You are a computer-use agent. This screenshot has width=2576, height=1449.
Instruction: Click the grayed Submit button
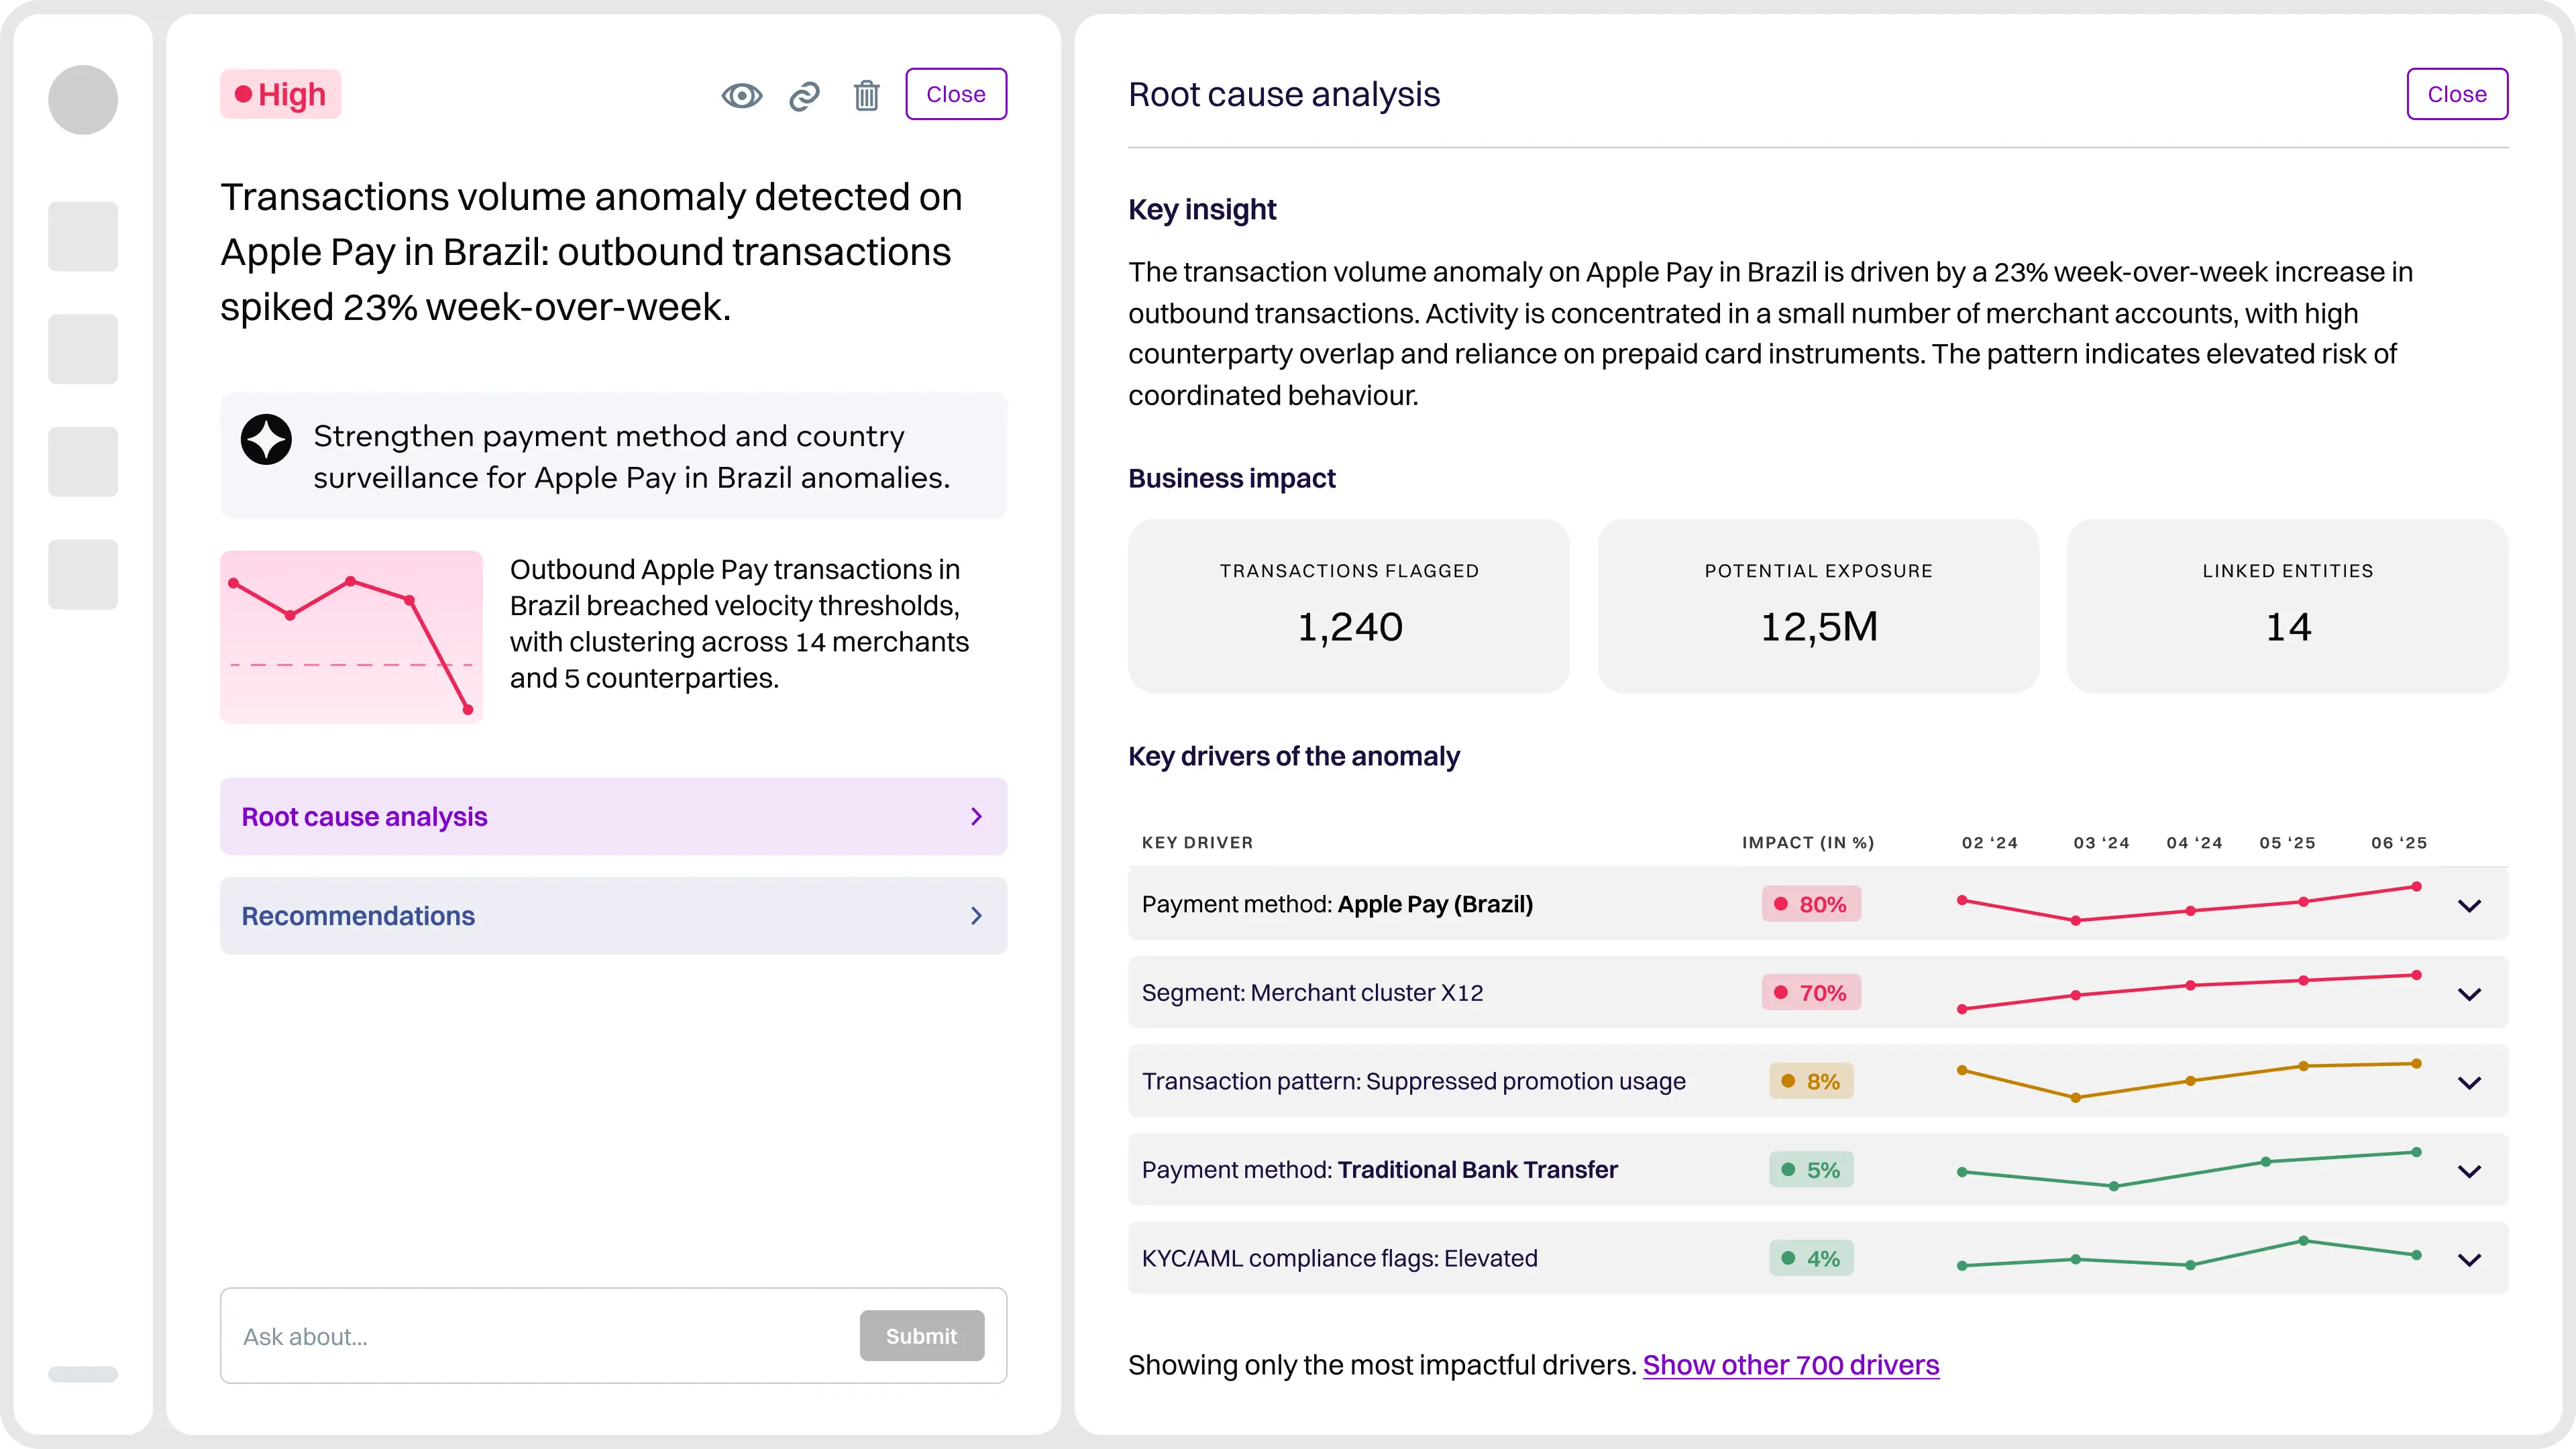[x=921, y=1336]
